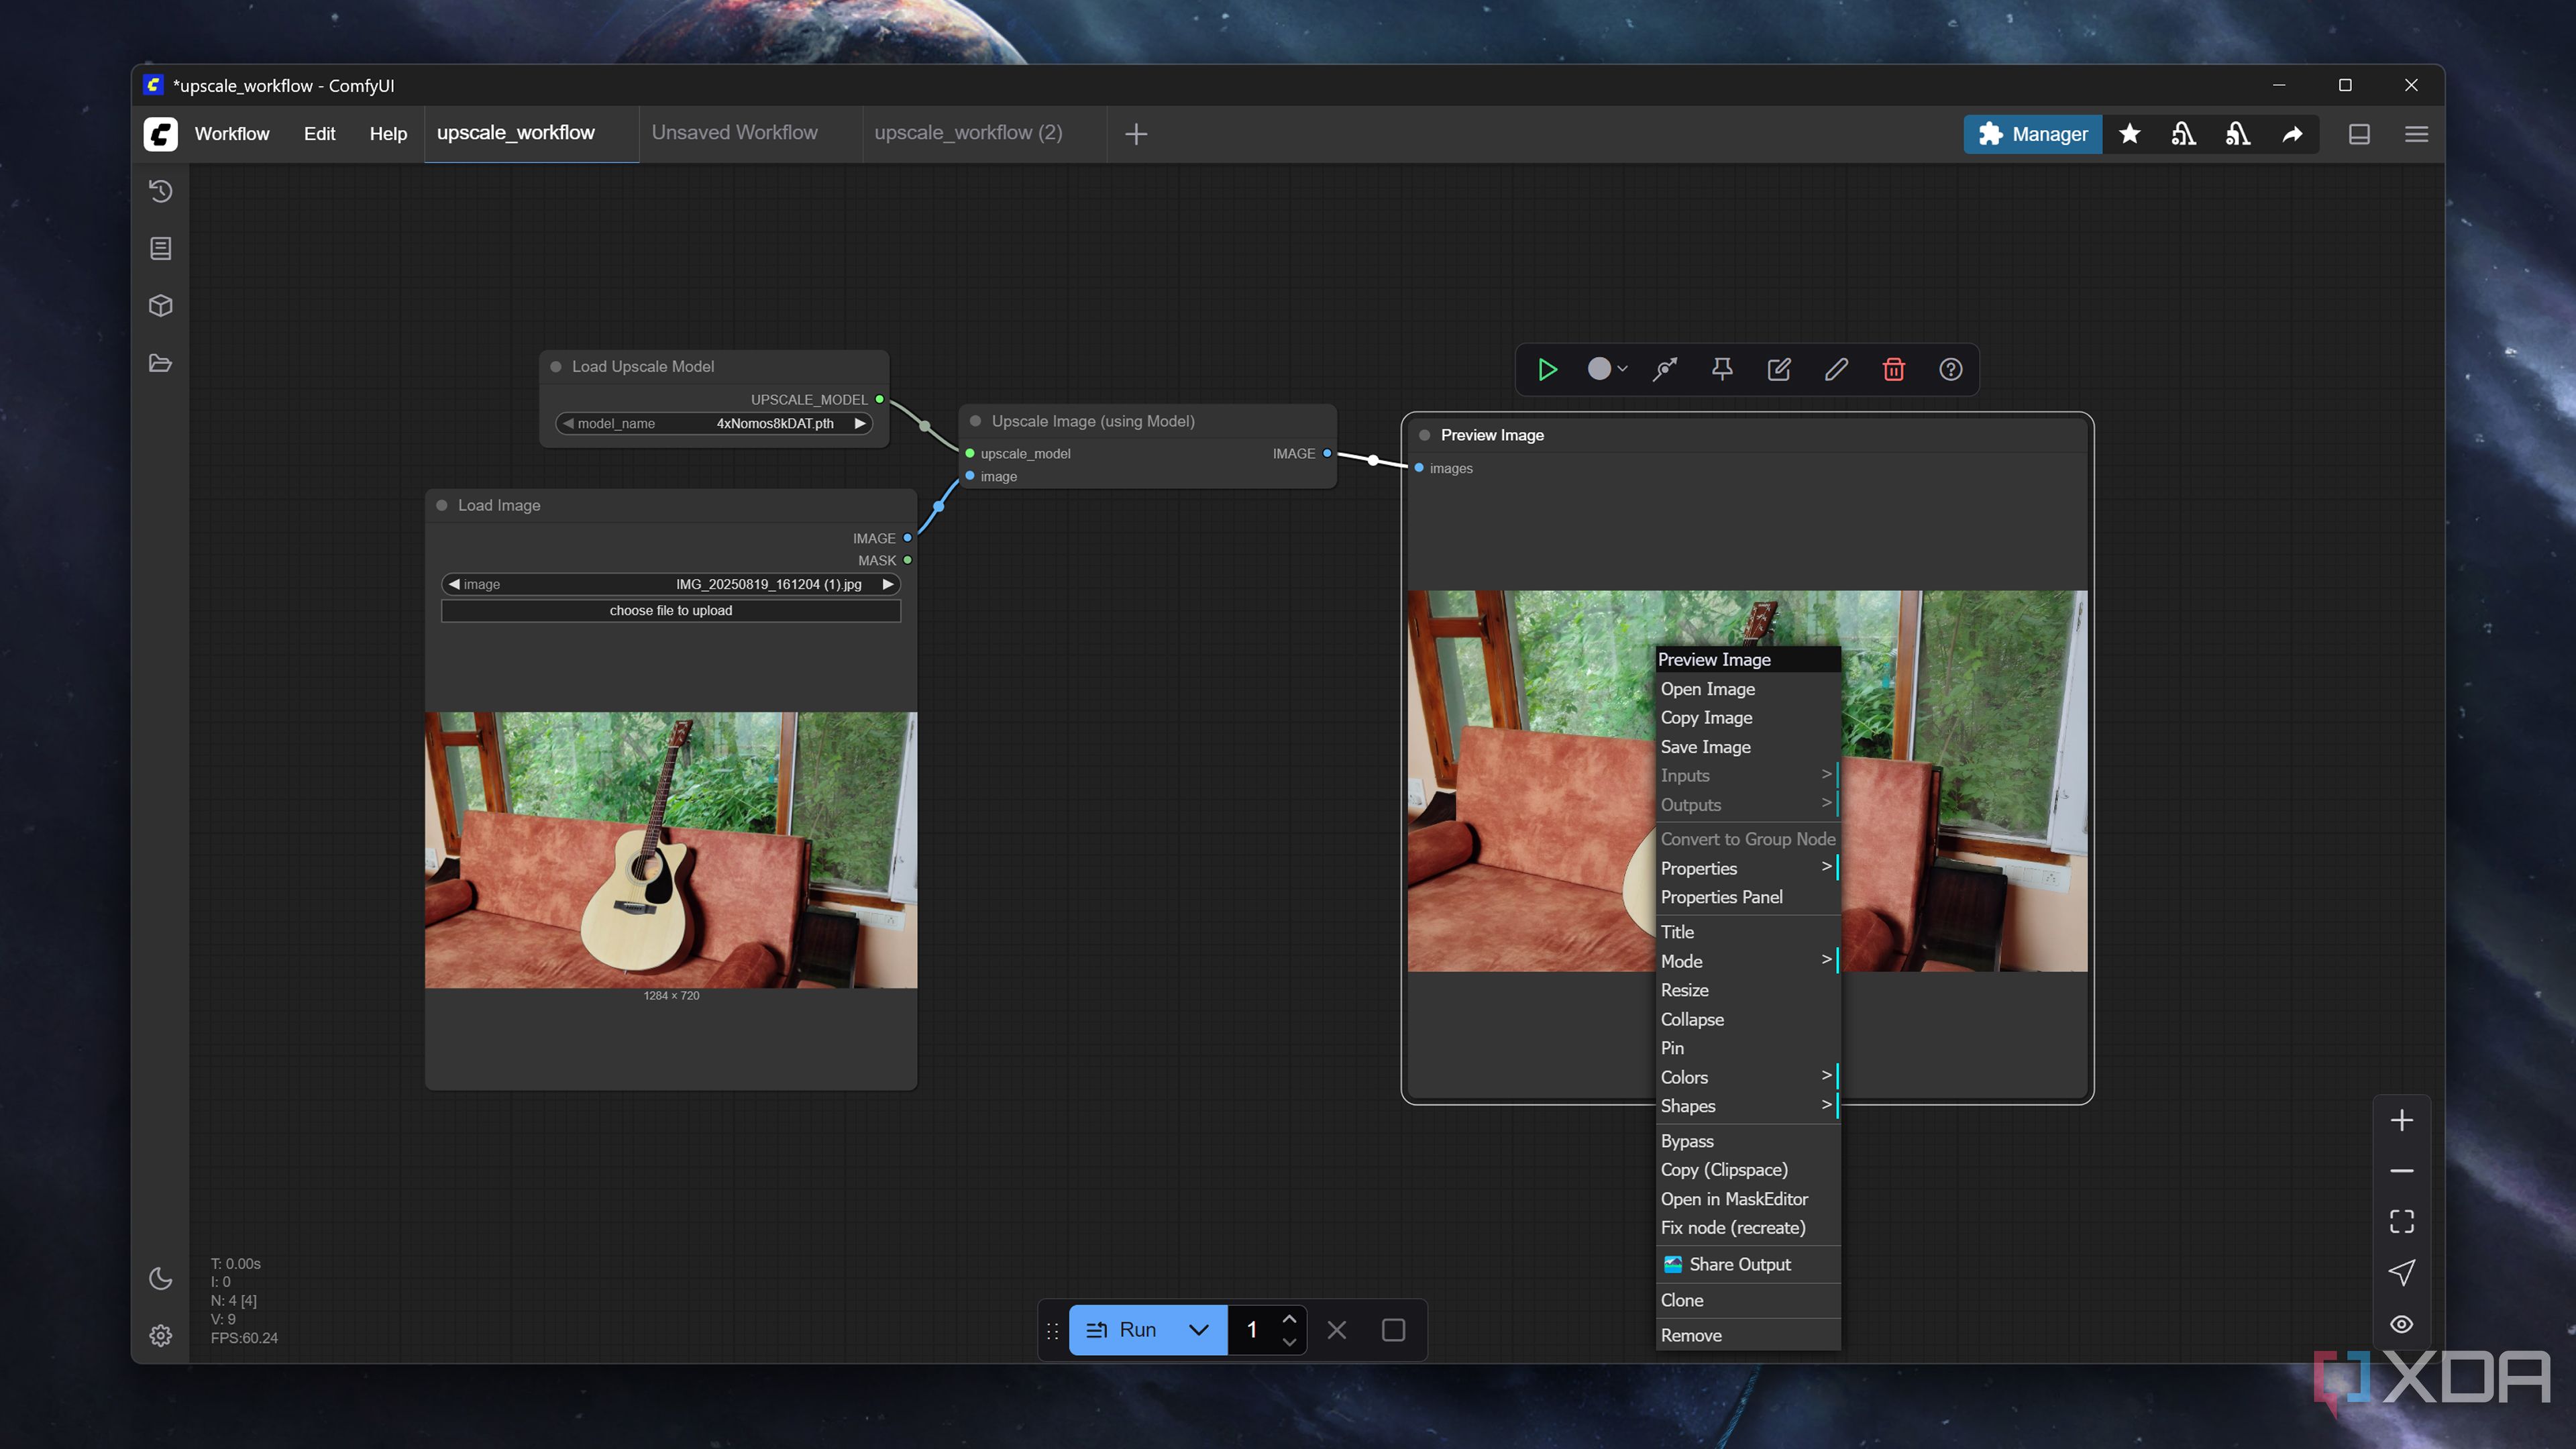Open the node library sidebar icon

click(160, 248)
